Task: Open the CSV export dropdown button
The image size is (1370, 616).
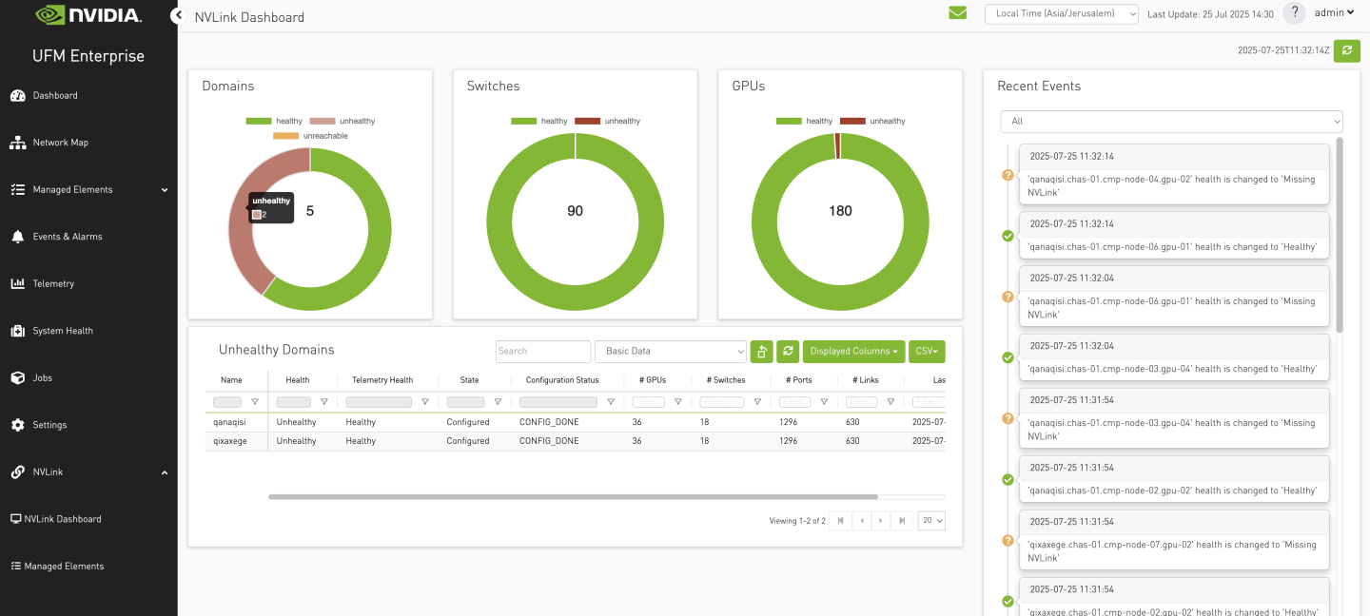Action: 926,351
